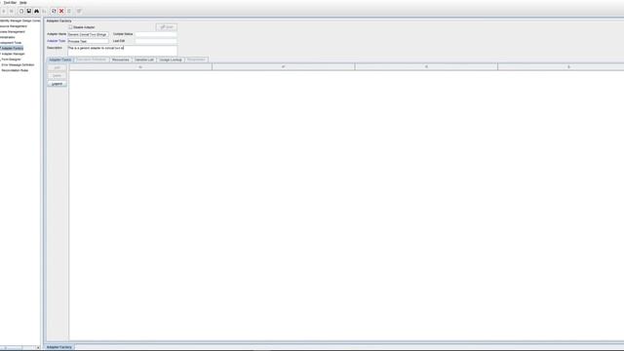624x351 pixels.
Task: Select Resource Management in the tree
Action: 14,26
